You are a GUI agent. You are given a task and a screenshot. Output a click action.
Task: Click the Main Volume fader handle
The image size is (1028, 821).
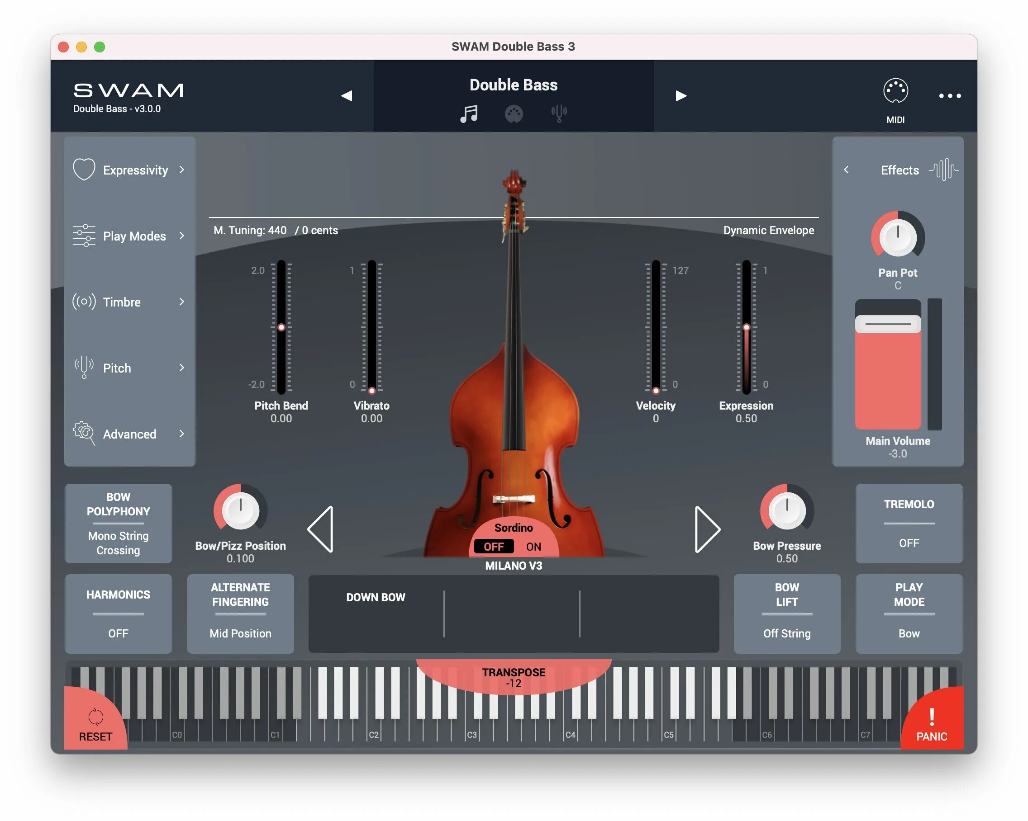(887, 324)
